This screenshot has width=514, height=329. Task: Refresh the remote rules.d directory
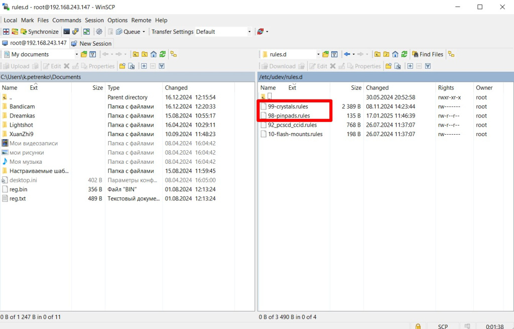405,54
